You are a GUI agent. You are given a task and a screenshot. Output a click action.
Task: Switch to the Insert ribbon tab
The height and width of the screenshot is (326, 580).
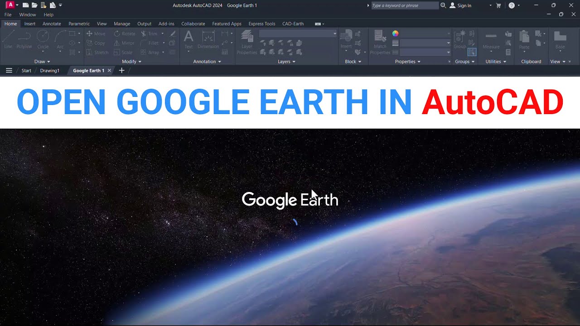click(30, 24)
